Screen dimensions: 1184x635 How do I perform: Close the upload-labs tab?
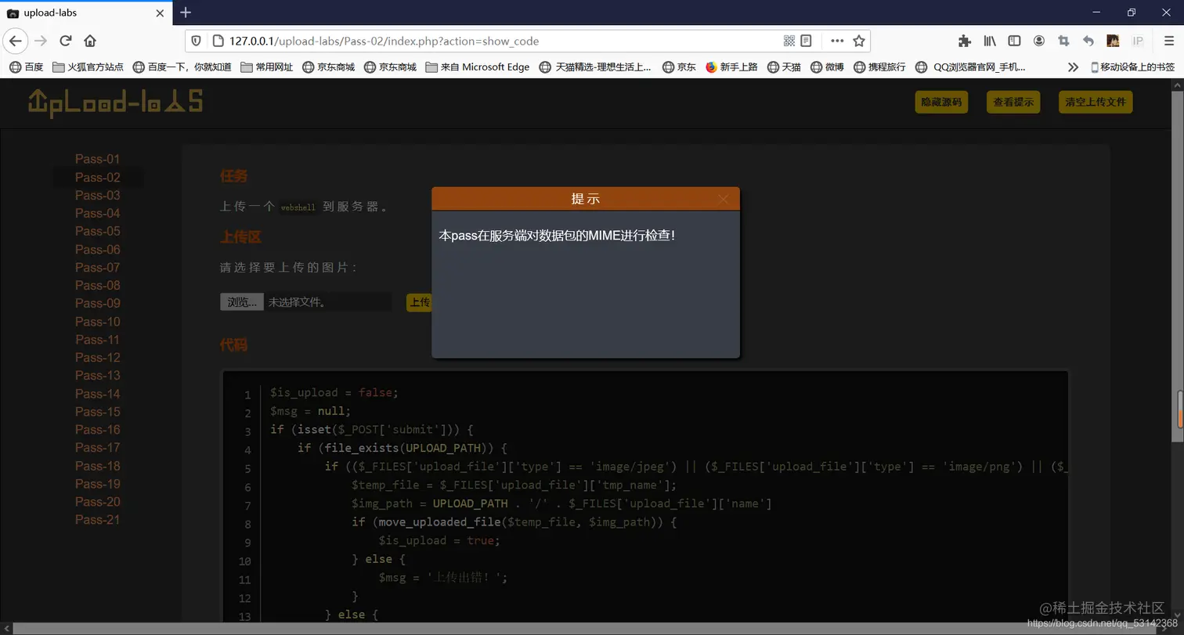tap(160, 13)
